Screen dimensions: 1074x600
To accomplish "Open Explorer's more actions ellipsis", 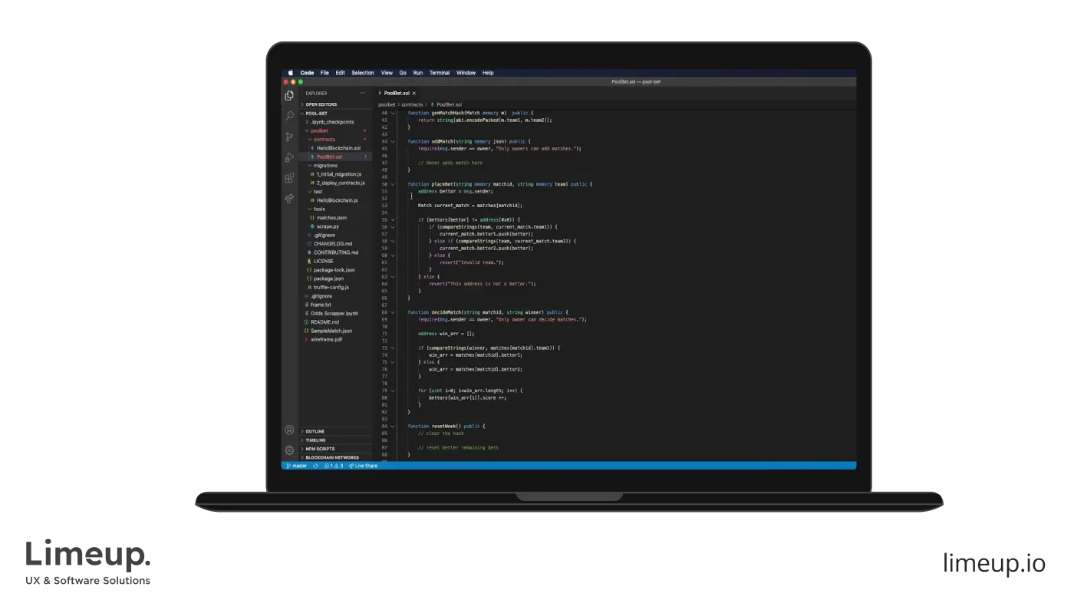I will click(363, 94).
